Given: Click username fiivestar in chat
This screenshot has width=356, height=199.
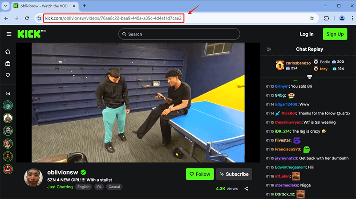Looking at the screenshot, I should 283,140.
